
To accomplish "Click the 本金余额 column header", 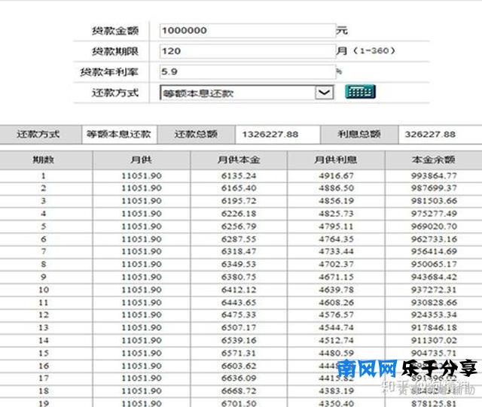I will (434, 159).
